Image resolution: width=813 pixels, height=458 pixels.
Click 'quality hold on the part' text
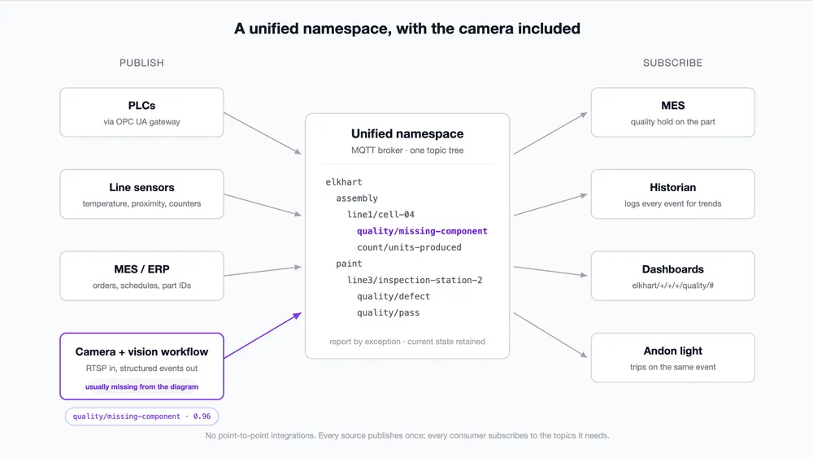(672, 122)
